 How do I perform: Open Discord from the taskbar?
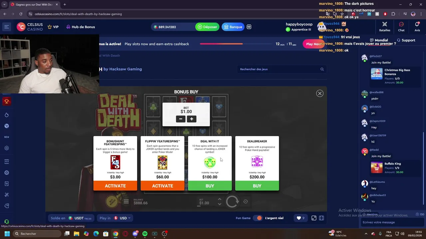click(135, 234)
